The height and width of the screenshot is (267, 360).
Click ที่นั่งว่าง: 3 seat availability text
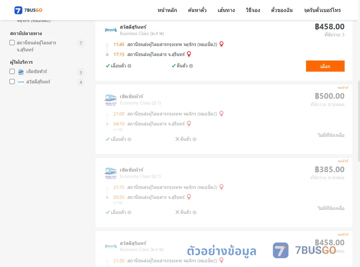coord(334,35)
